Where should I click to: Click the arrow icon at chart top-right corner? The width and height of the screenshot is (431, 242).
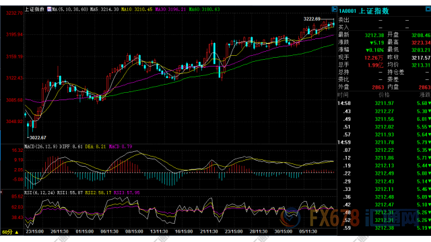(334, 9)
